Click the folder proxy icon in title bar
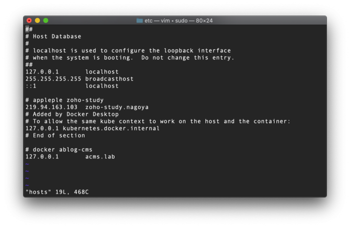The width and height of the screenshot is (350, 228). tap(140, 20)
